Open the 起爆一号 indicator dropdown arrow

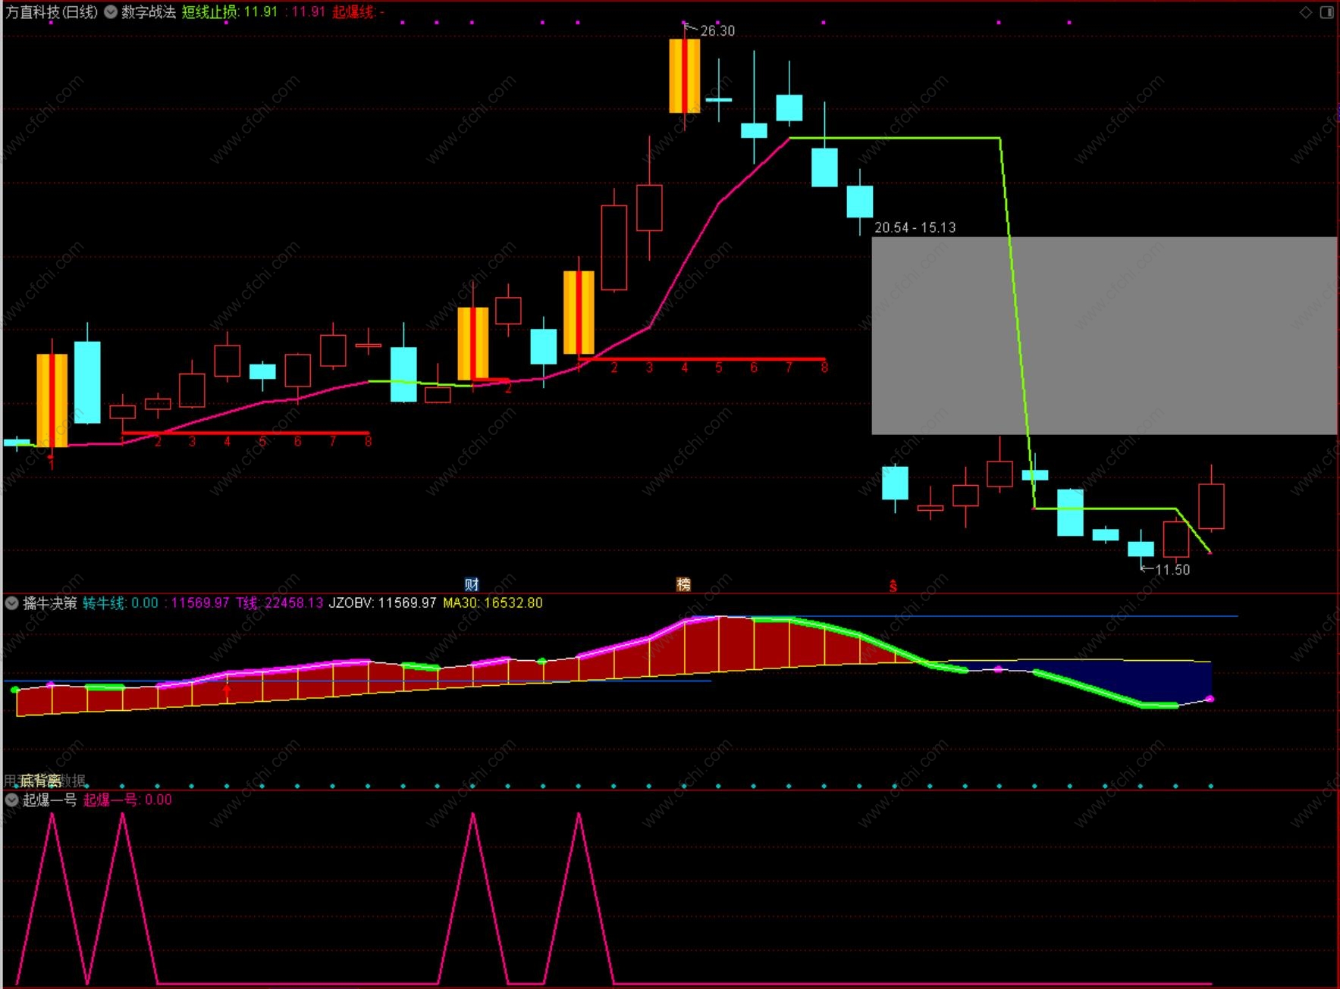click(x=12, y=800)
